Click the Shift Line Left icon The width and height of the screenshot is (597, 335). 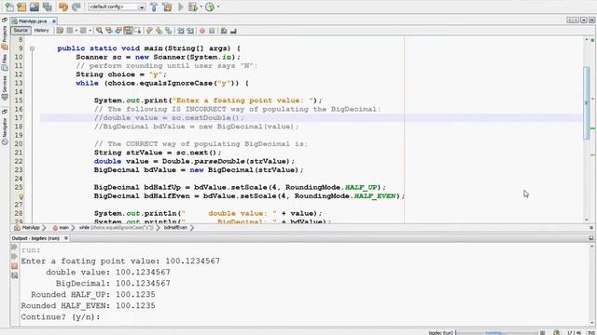[180, 31]
